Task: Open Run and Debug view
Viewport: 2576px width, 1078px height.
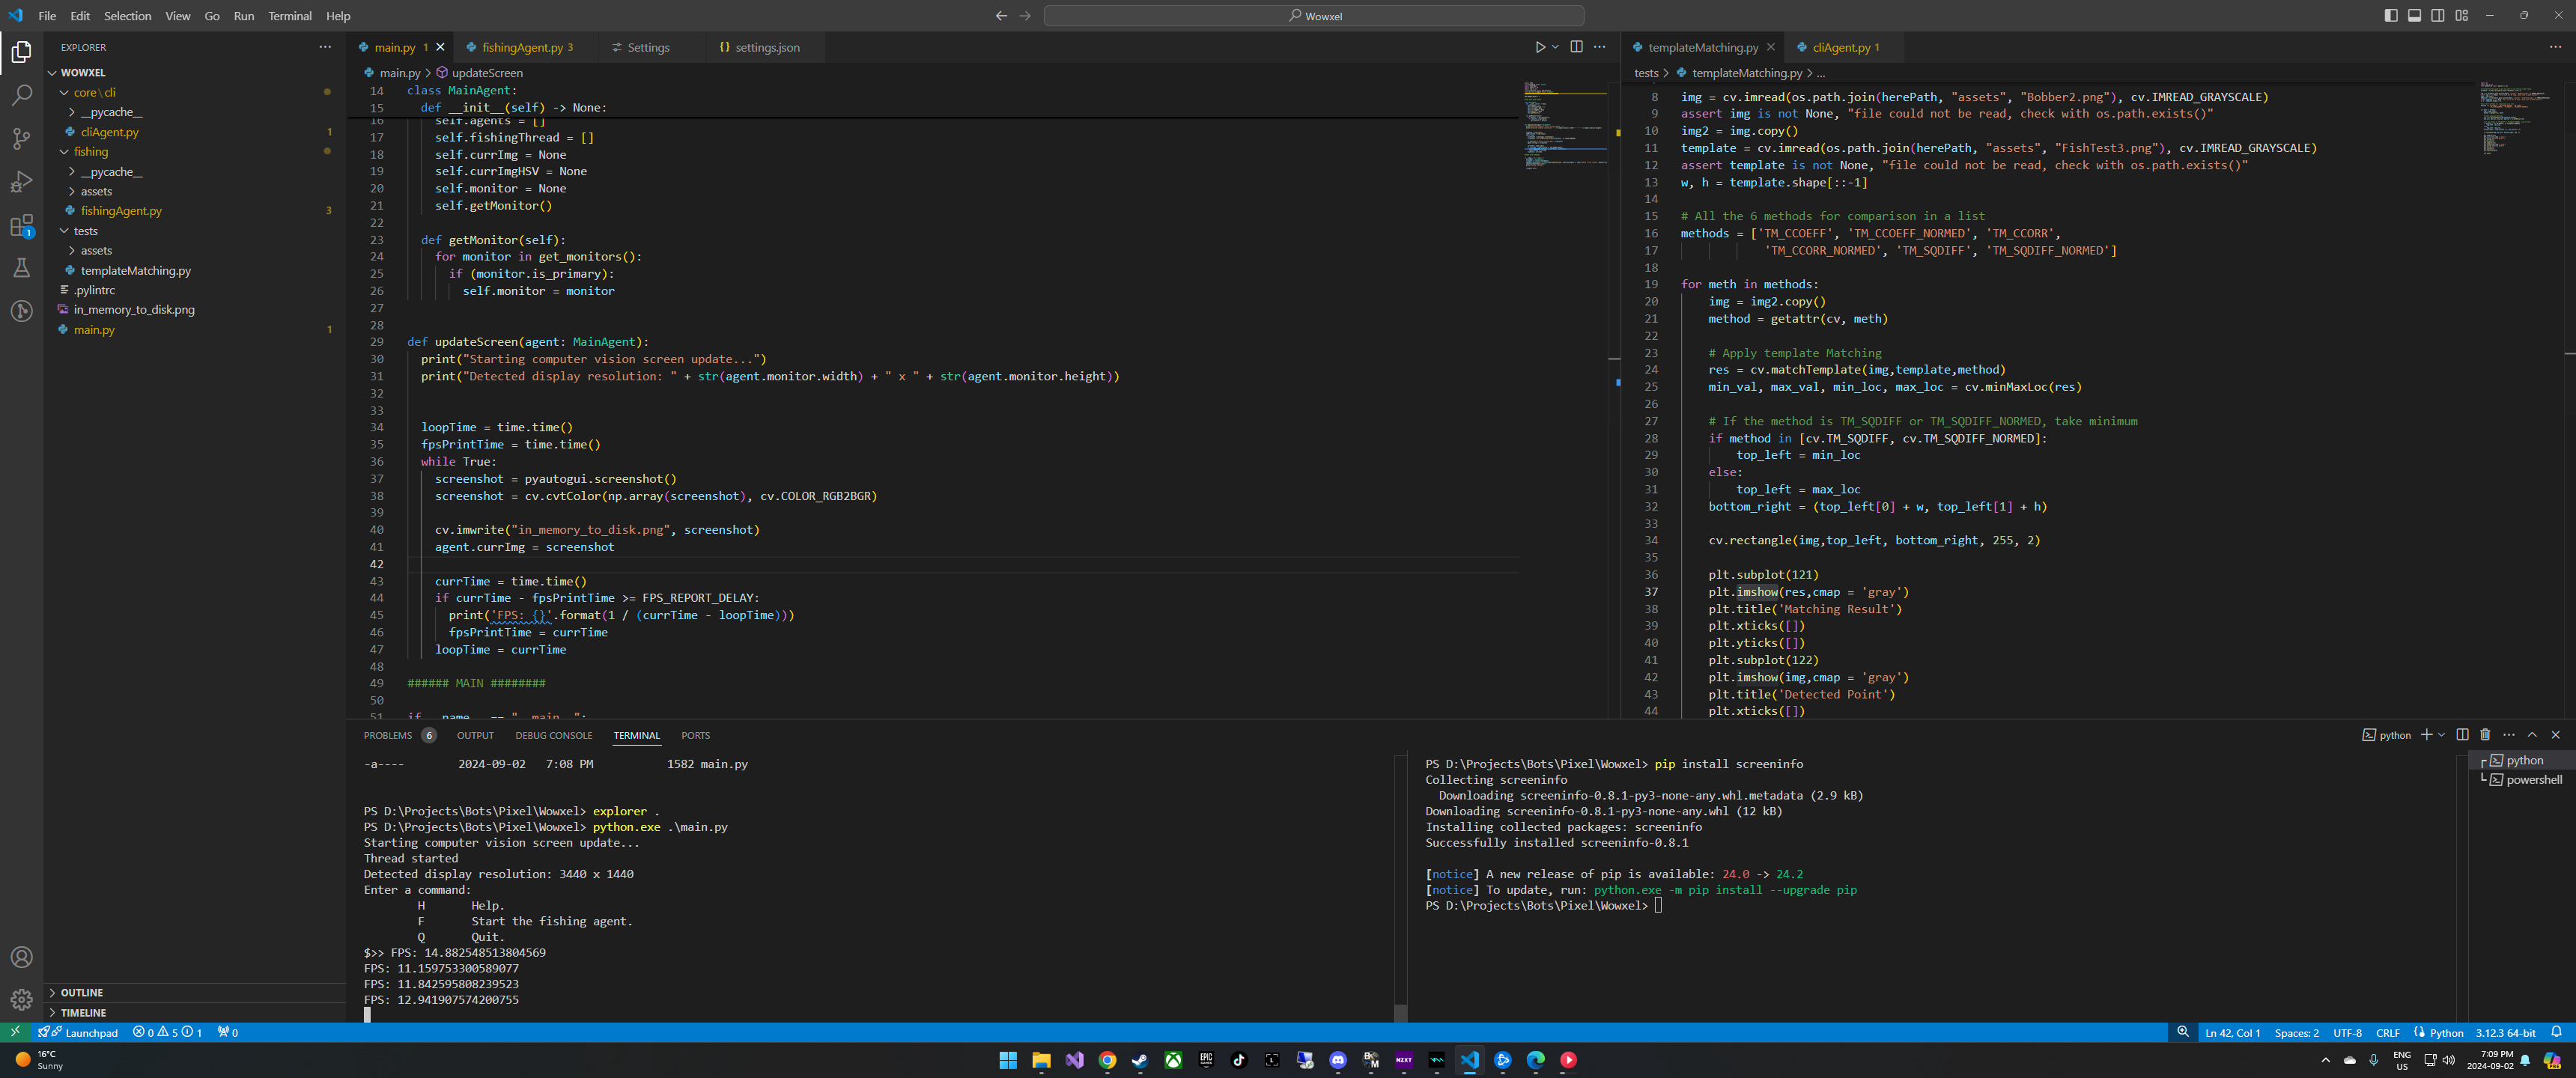Action: pyautogui.click(x=21, y=182)
